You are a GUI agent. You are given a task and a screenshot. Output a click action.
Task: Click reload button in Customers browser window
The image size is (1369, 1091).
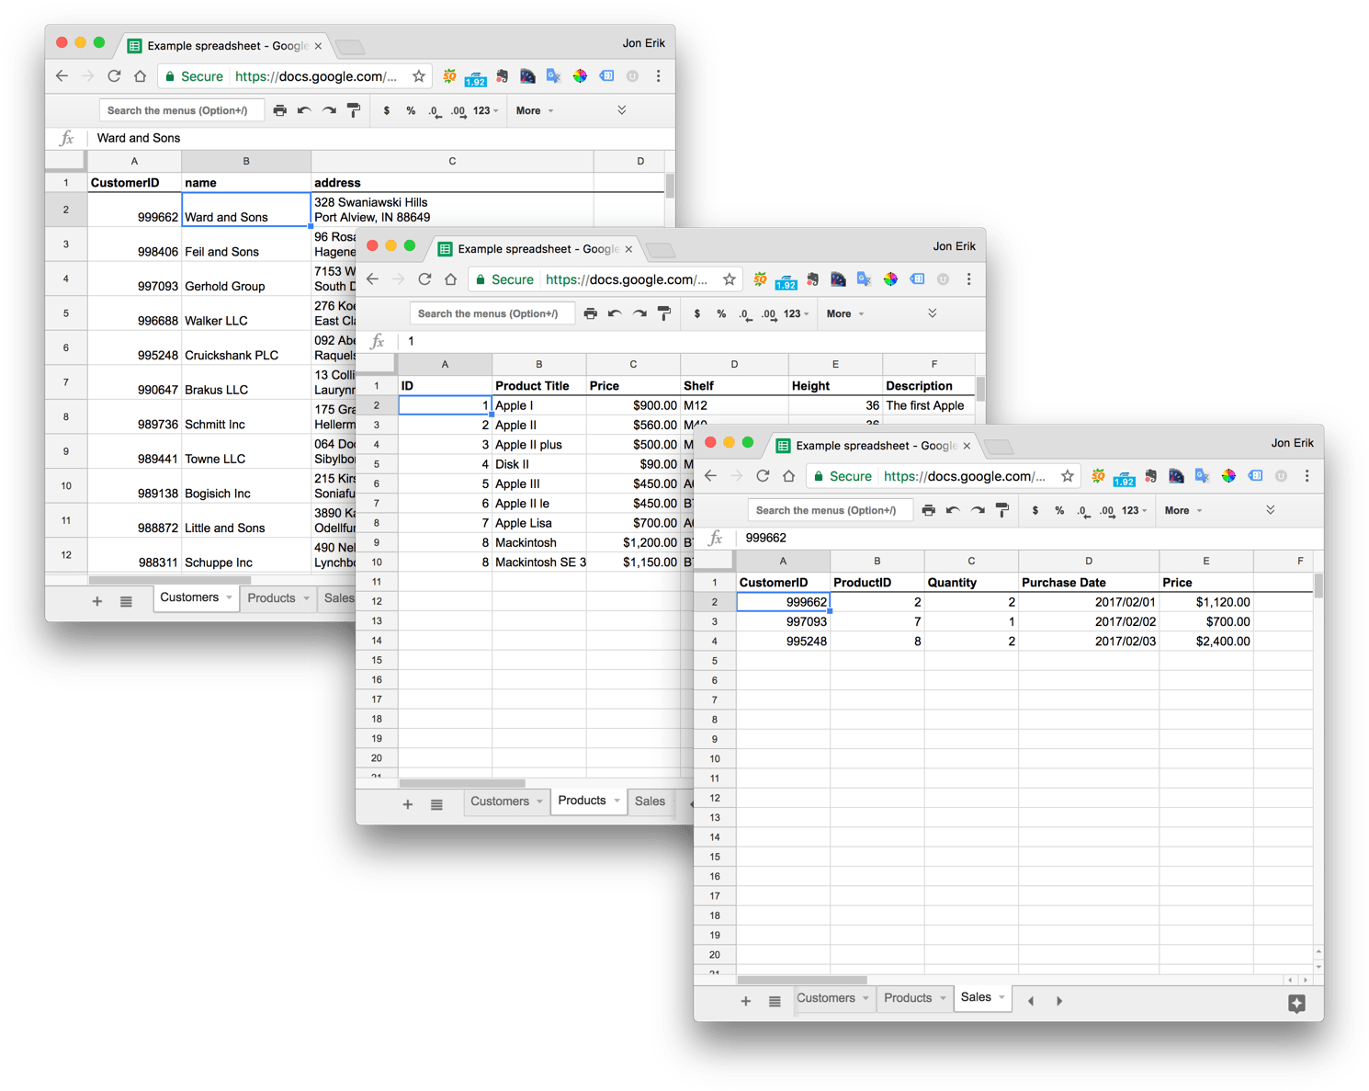[x=114, y=76]
